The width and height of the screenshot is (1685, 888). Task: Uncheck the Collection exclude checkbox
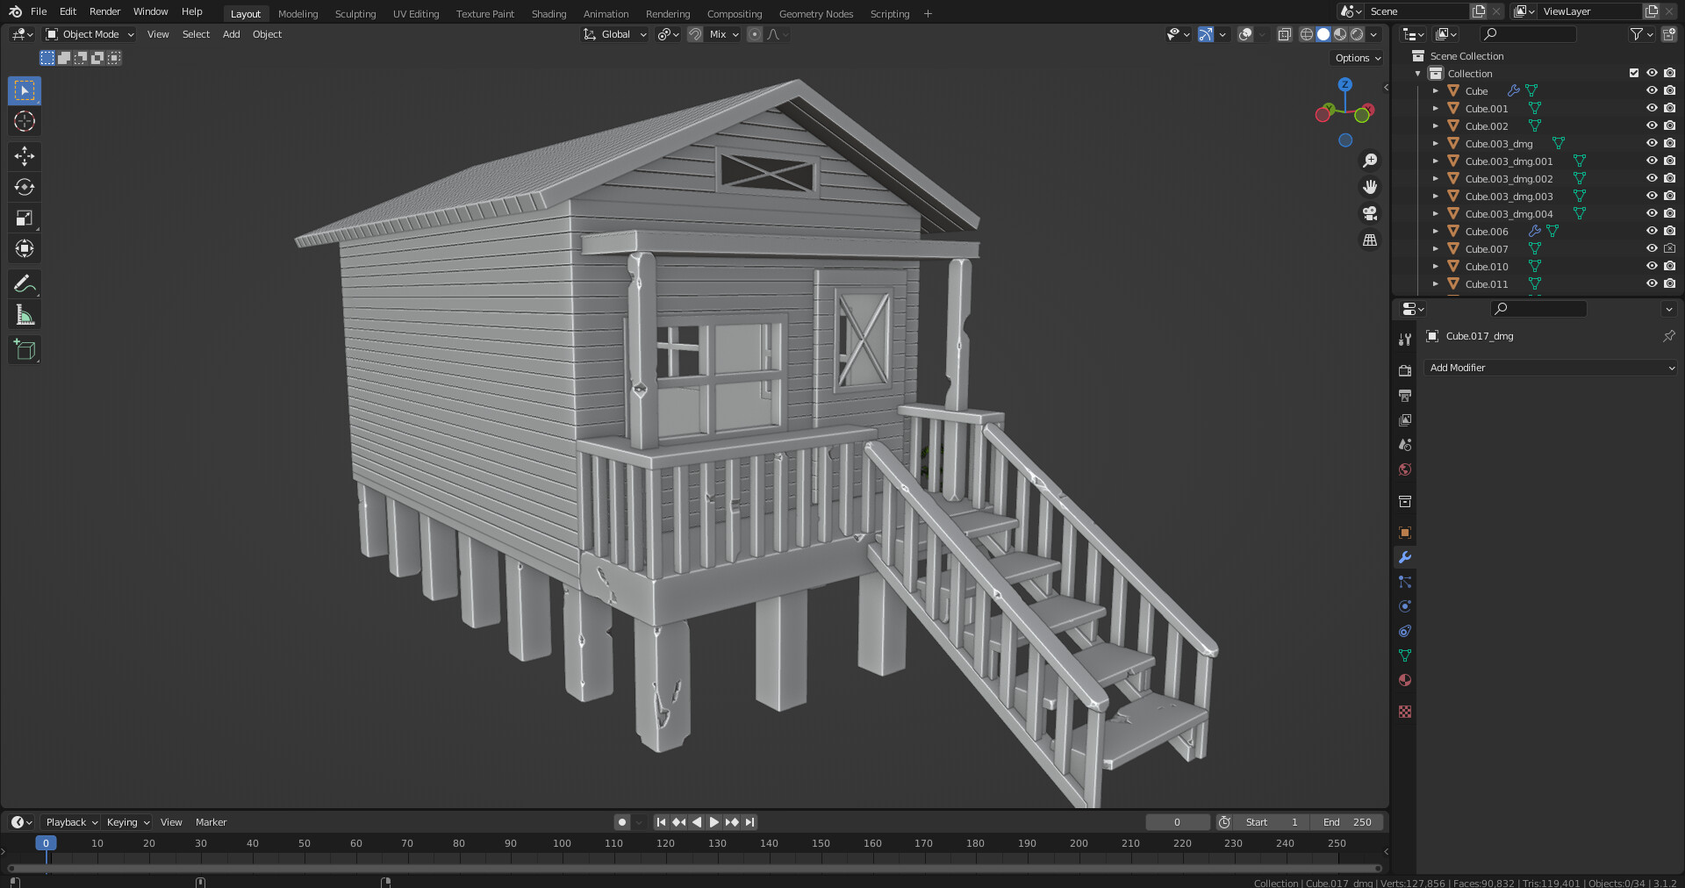pyautogui.click(x=1633, y=74)
